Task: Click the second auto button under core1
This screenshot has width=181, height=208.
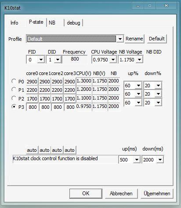Action: coord(45,150)
